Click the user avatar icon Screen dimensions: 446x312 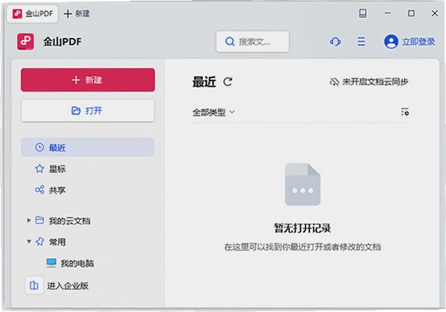pos(391,42)
